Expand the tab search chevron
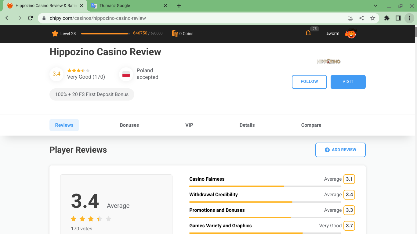The height and width of the screenshot is (234, 417). tap(375, 6)
